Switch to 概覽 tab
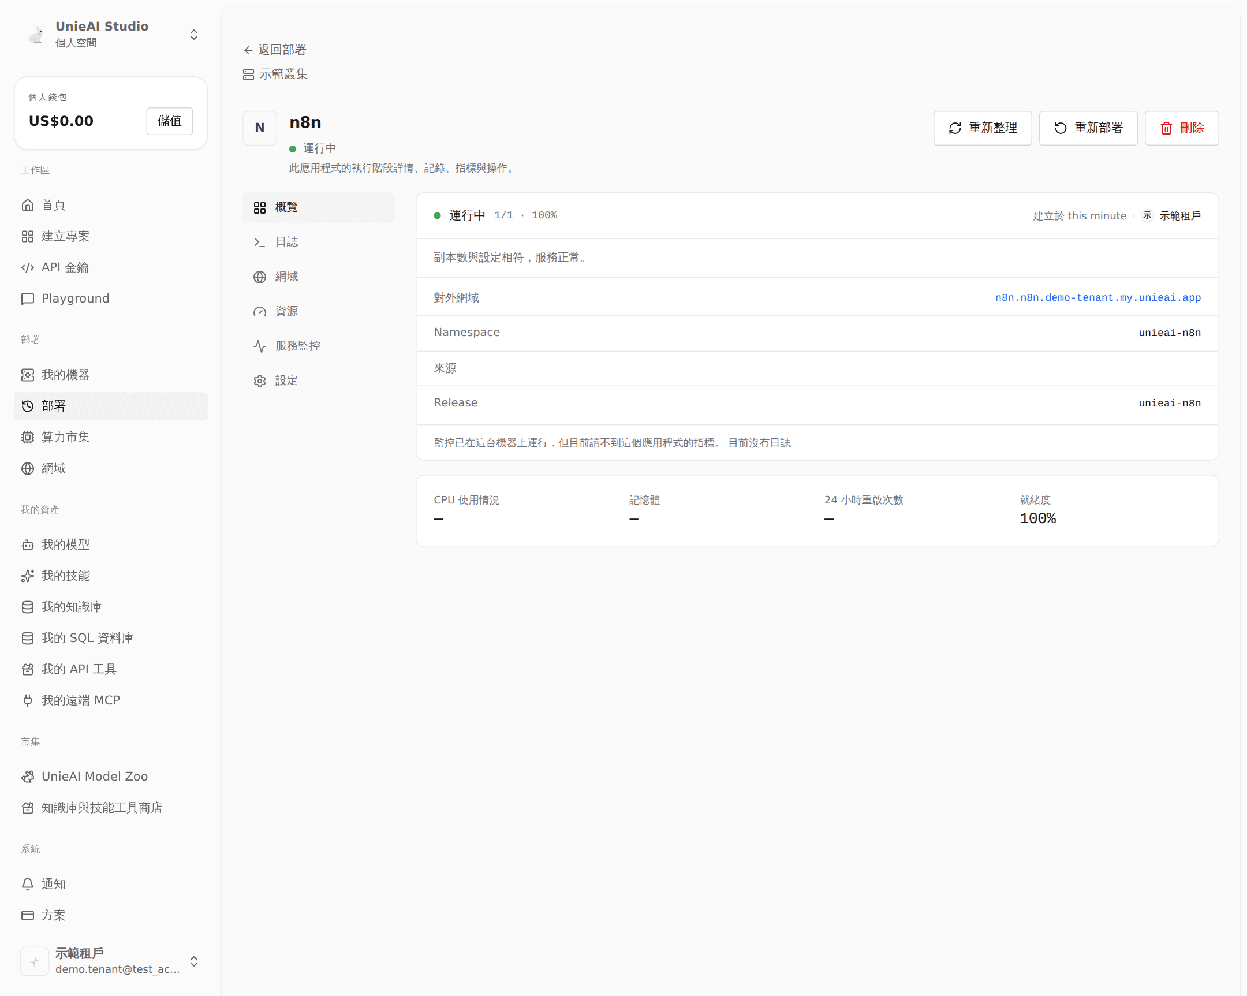Screen dimensions: 1247x996 [319, 208]
